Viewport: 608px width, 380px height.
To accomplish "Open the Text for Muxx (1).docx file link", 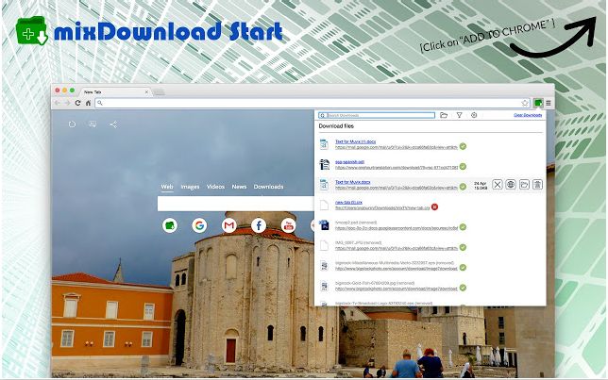I will point(355,141).
